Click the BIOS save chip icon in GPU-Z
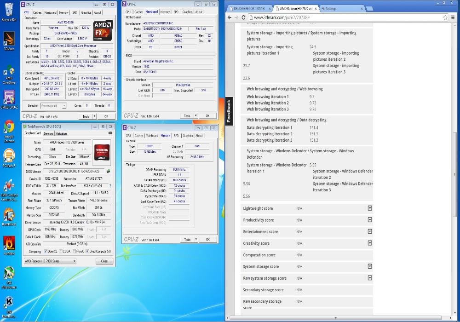Image resolution: width=460 pixels, height=322 pixels. [x=108, y=171]
